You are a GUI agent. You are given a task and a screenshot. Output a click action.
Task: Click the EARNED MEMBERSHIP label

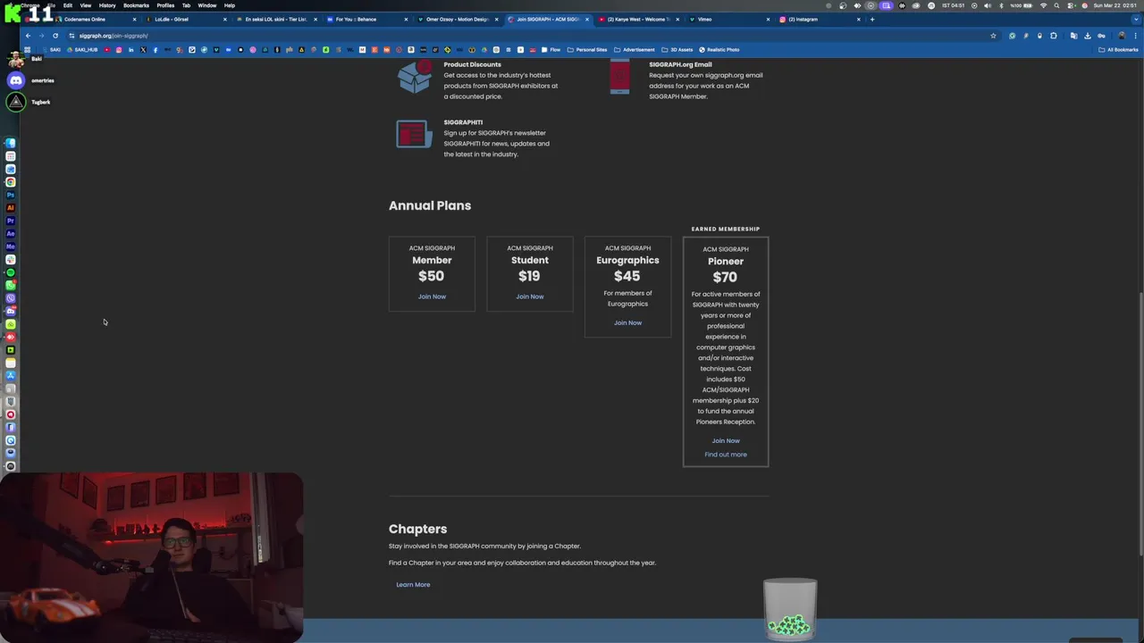[x=726, y=229]
